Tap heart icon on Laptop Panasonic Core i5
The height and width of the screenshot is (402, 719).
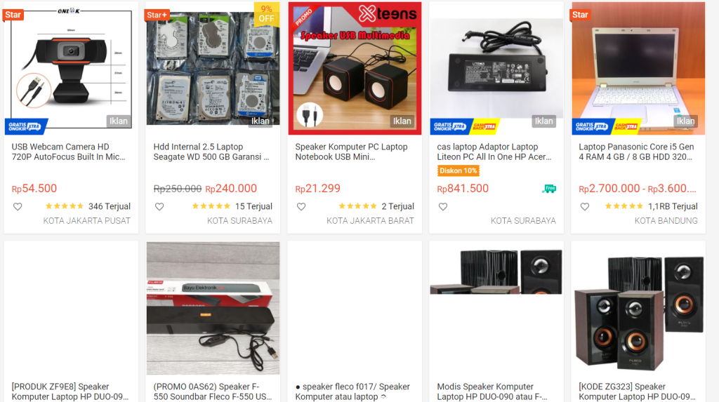[x=585, y=207]
